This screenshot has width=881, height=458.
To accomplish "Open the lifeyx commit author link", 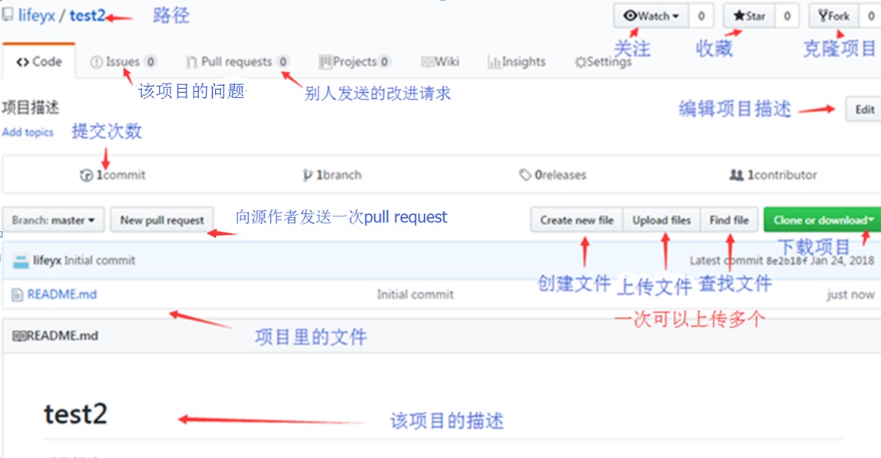I will point(47,260).
